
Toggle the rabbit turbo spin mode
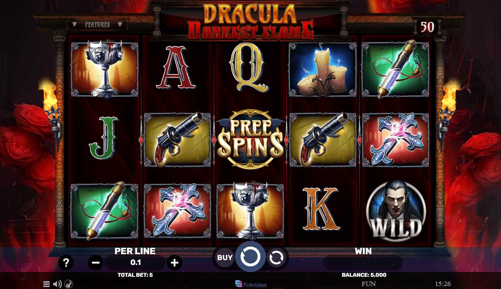68,284
